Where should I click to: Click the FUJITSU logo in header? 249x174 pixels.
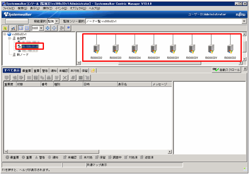click(241, 14)
